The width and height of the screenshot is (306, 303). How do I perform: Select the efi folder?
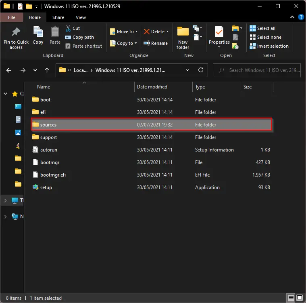tap(152, 112)
